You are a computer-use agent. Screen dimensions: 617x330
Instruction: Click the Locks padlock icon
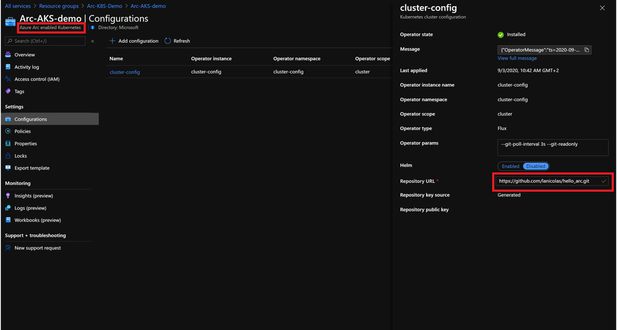(x=8, y=155)
